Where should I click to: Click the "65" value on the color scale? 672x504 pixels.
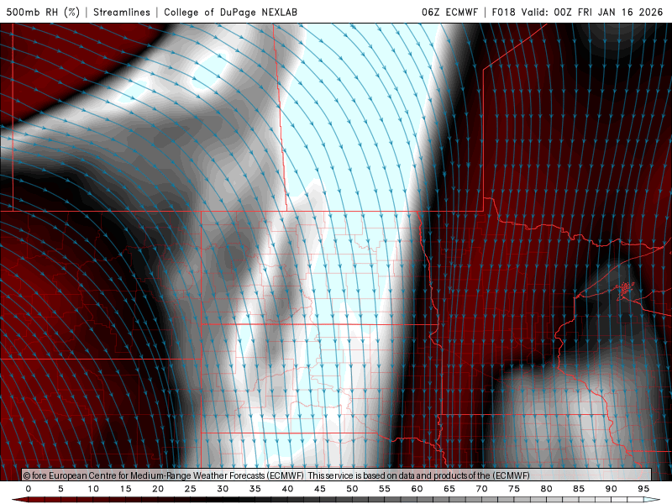[449, 489]
